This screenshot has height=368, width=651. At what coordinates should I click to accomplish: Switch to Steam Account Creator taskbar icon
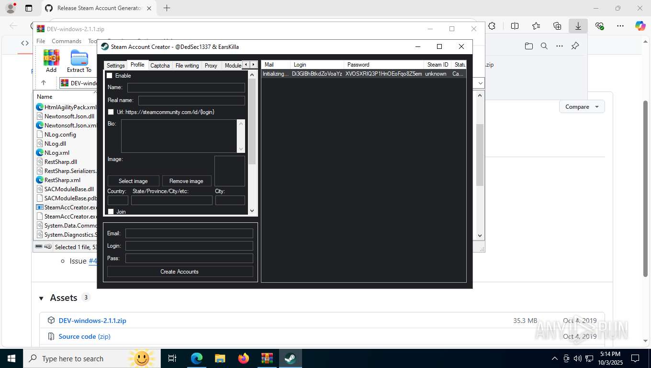(x=291, y=358)
